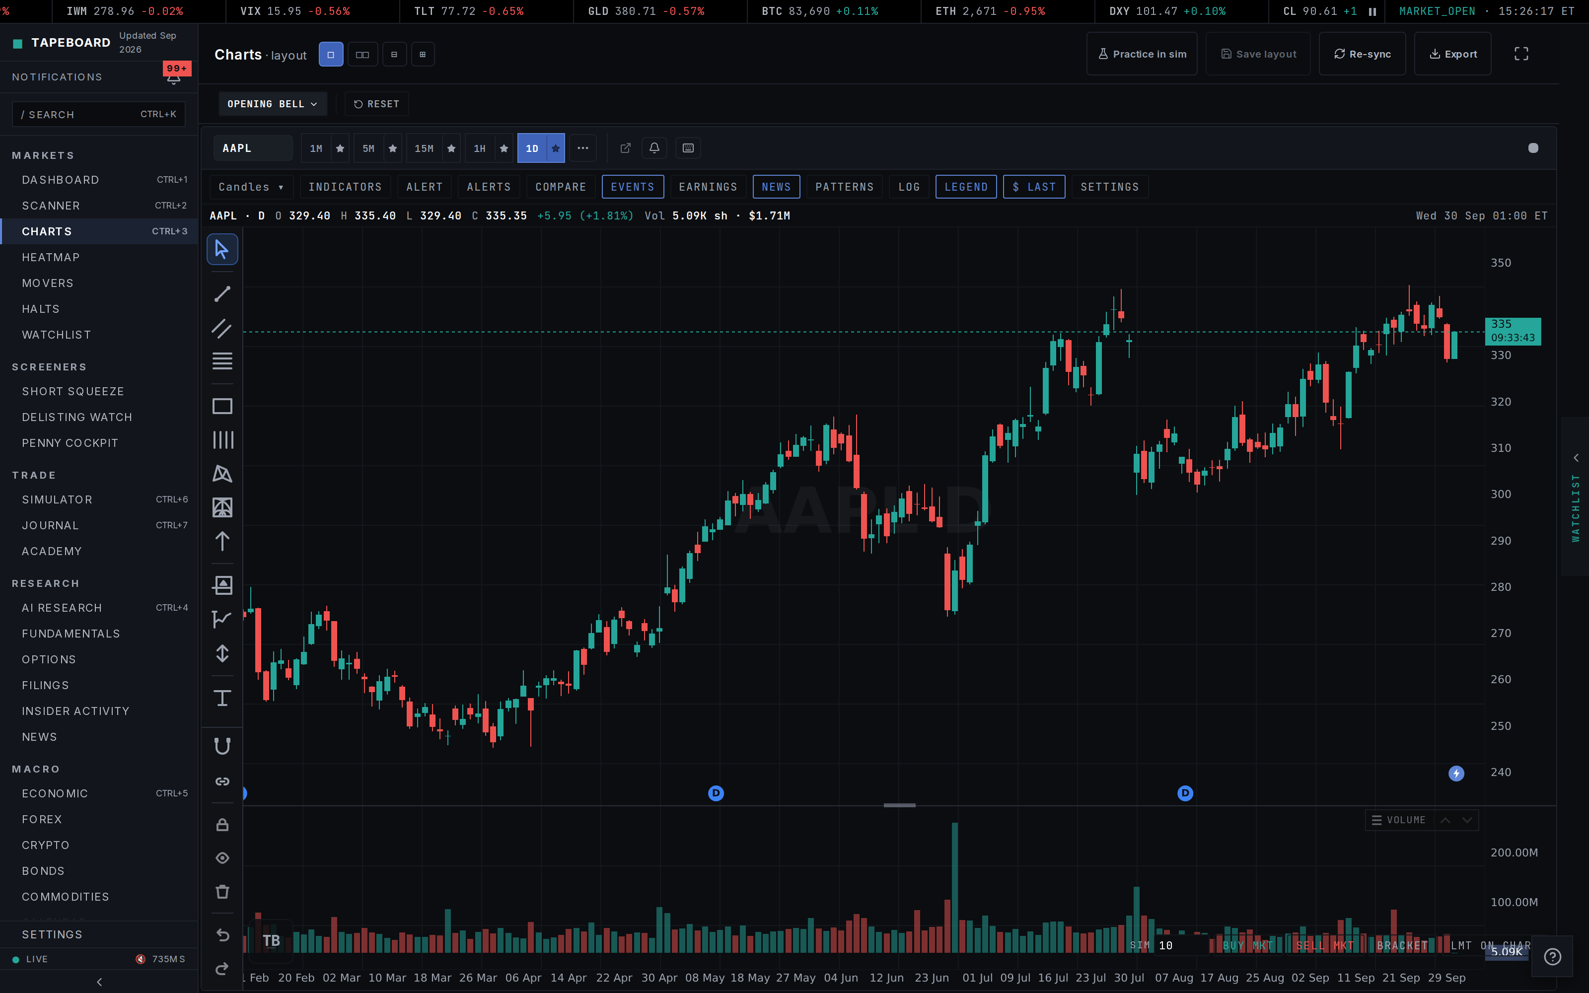Image resolution: width=1589 pixels, height=993 pixels.
Task: Switch to two-chart side-by-side layout
Action: tap(362, 55)
